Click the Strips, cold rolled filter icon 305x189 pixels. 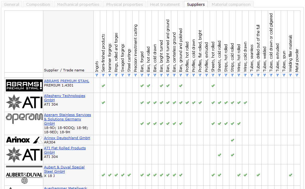232,75
